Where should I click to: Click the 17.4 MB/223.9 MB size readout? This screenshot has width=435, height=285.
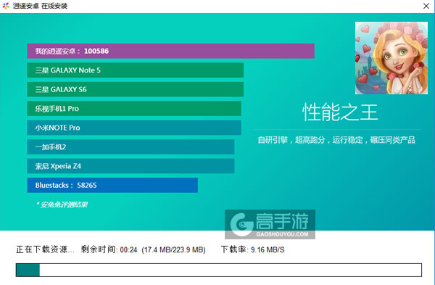click(x=173, y=249)
